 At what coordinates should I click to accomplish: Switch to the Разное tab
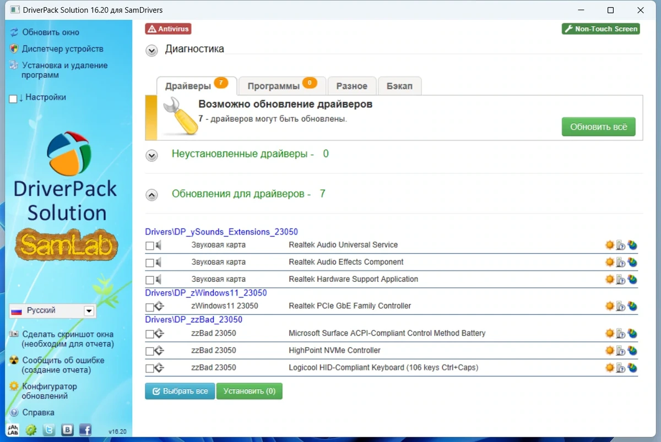pyautogui.click(x=352, y=86)
